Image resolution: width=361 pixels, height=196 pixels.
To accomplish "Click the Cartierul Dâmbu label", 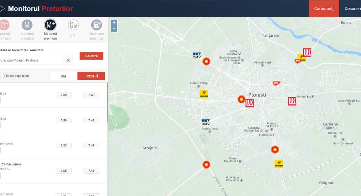I will click(x=330, y=126).
